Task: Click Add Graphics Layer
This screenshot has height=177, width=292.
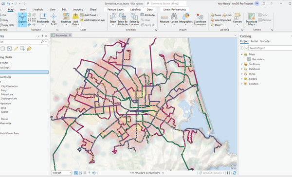Action: point(93,20)
